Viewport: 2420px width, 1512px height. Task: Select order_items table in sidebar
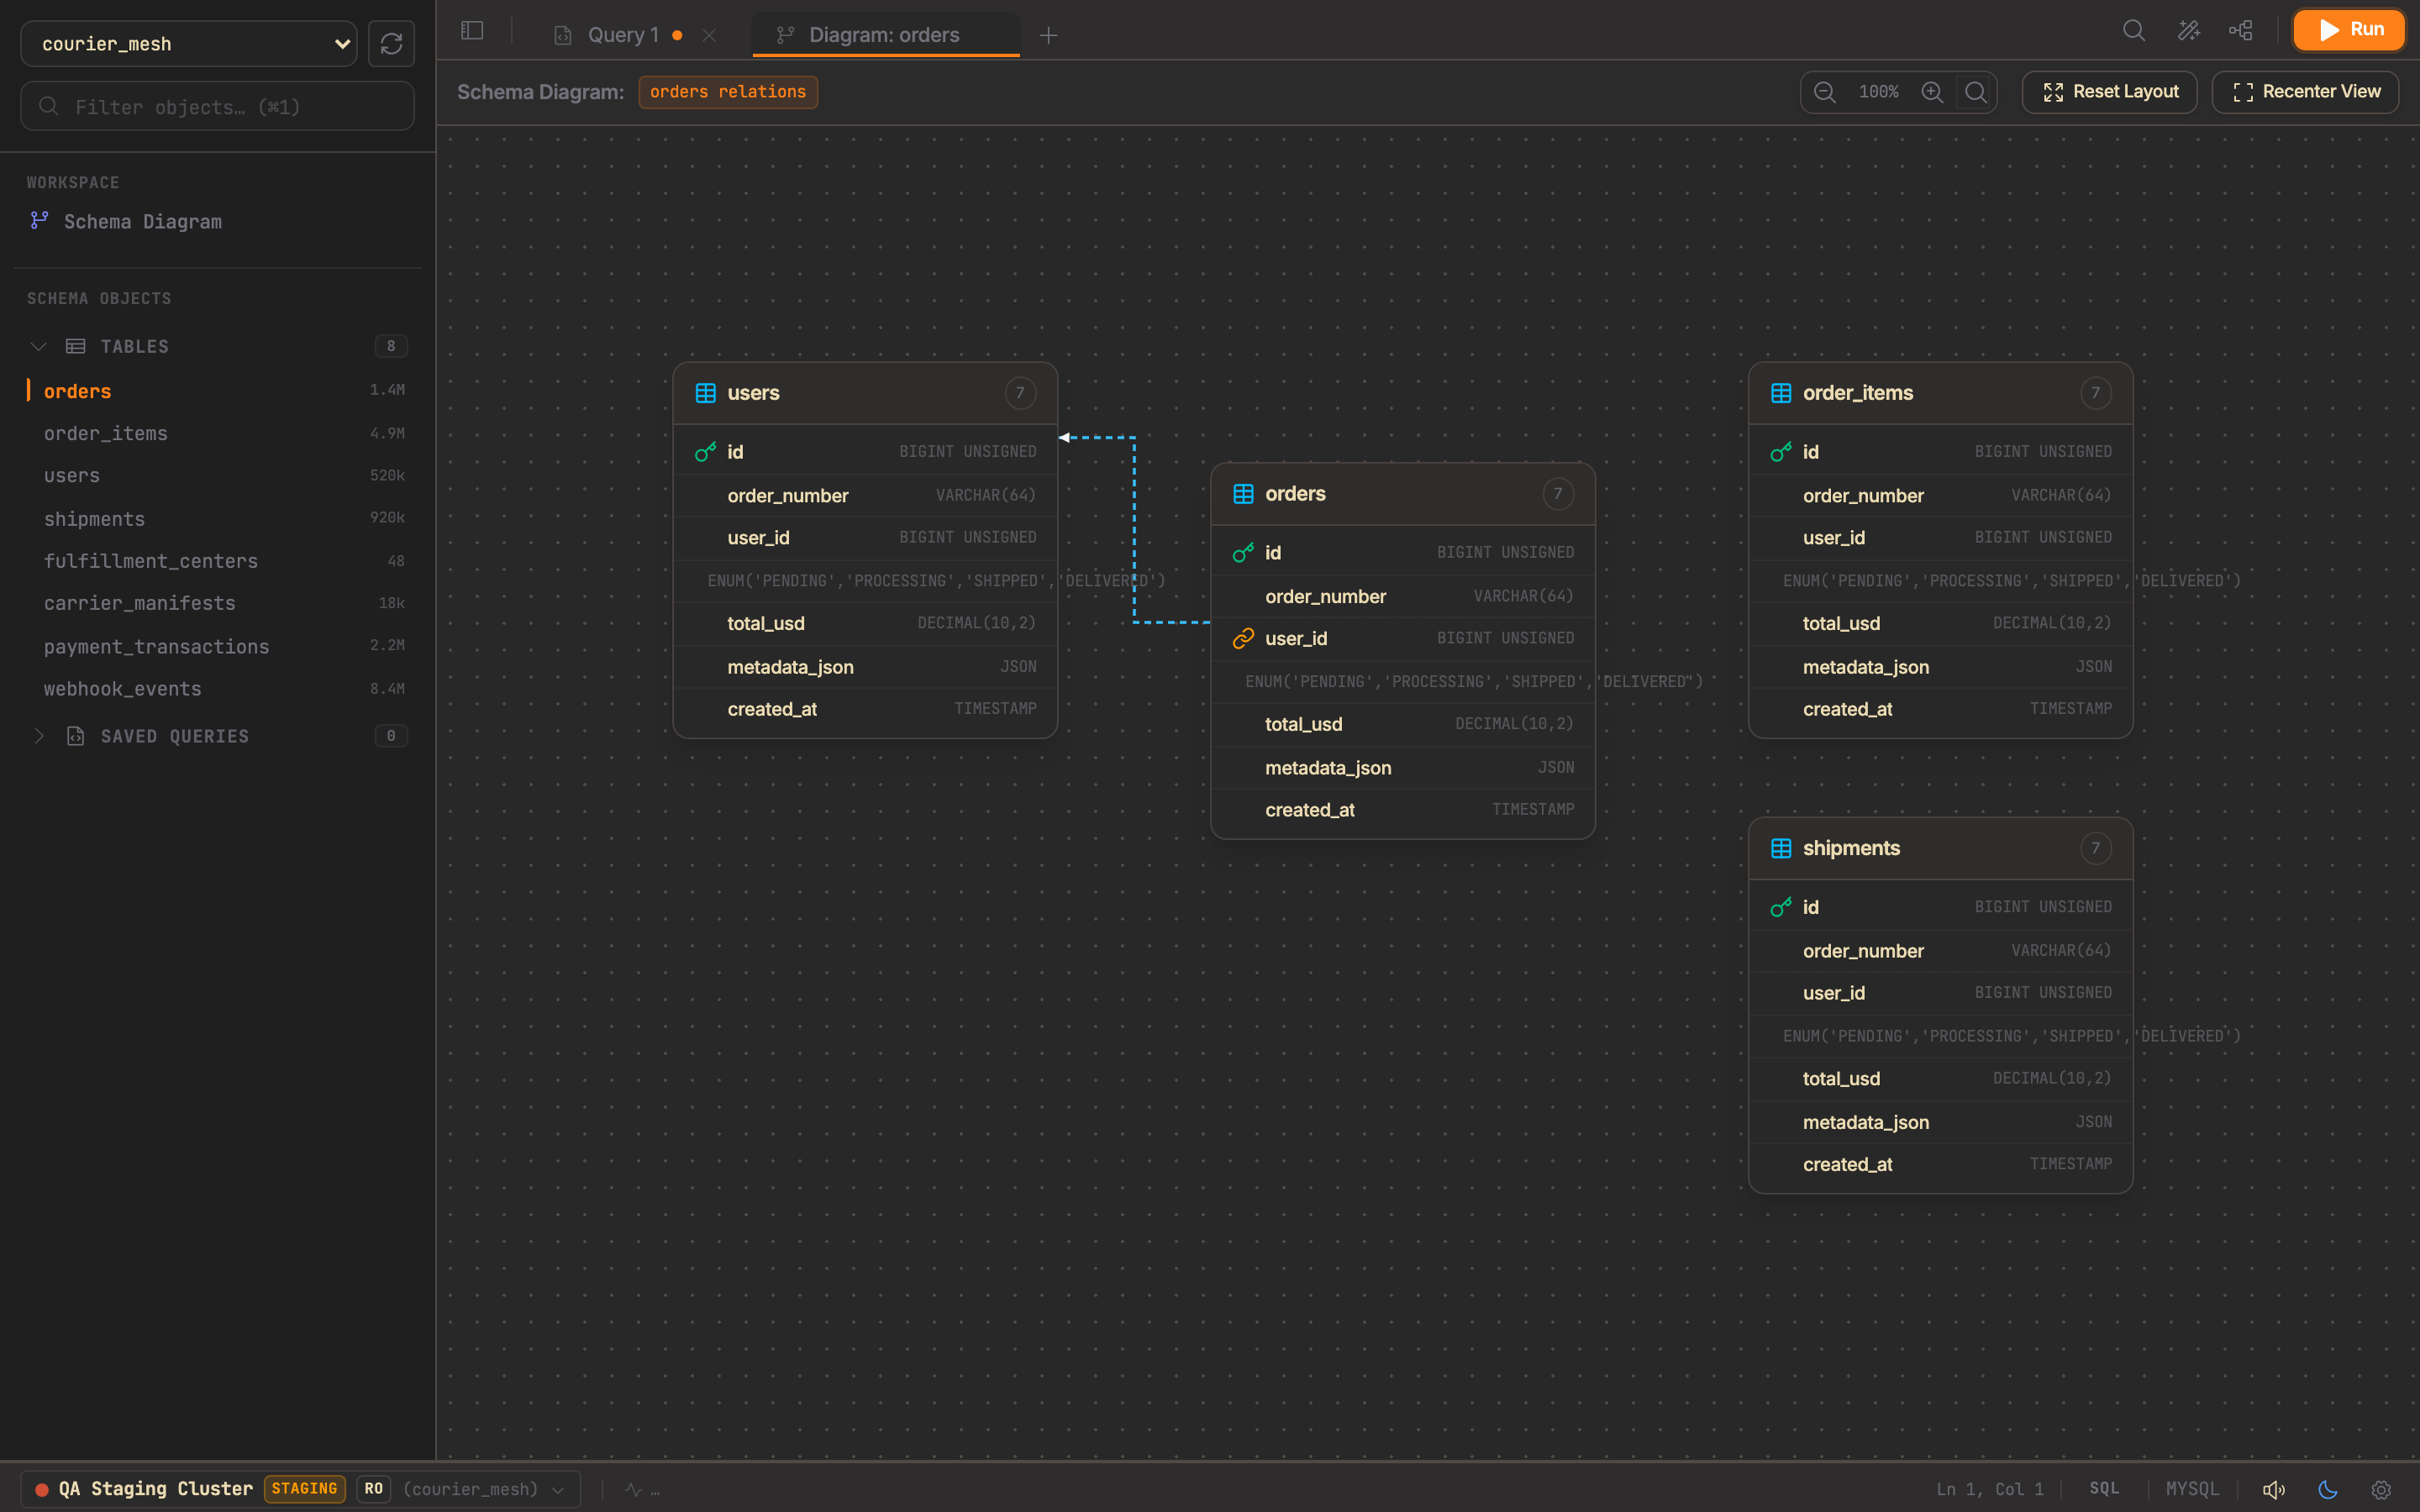[217, 433]
